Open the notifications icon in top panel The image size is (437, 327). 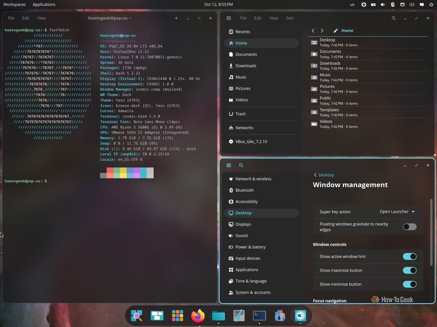[422, 4]
